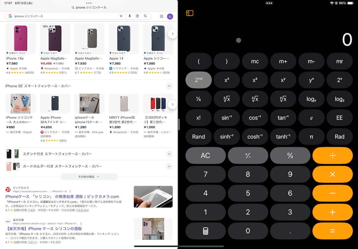Open ビックカメラ 143 store reviews link
This screenshot has height=249, width=358.
[32, 210]
